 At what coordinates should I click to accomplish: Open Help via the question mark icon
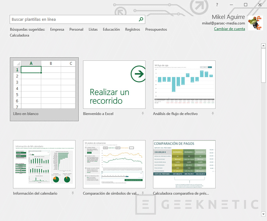coord(217,5)
